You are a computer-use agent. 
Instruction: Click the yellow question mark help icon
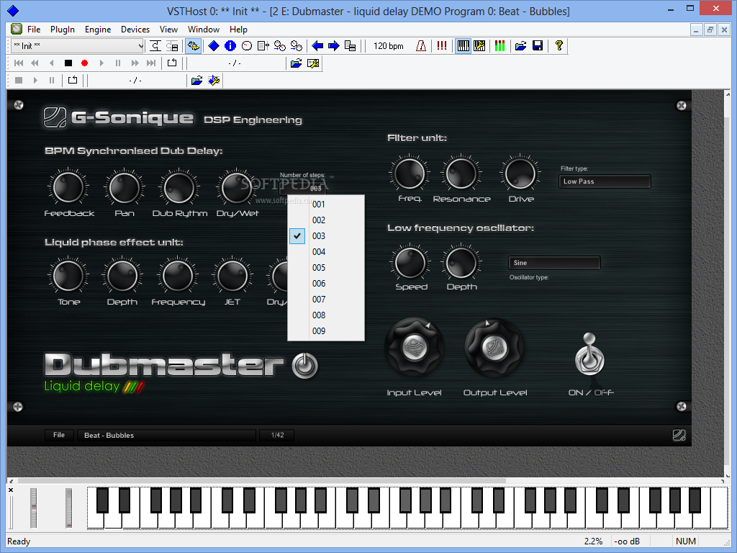[x=559, y=45]
